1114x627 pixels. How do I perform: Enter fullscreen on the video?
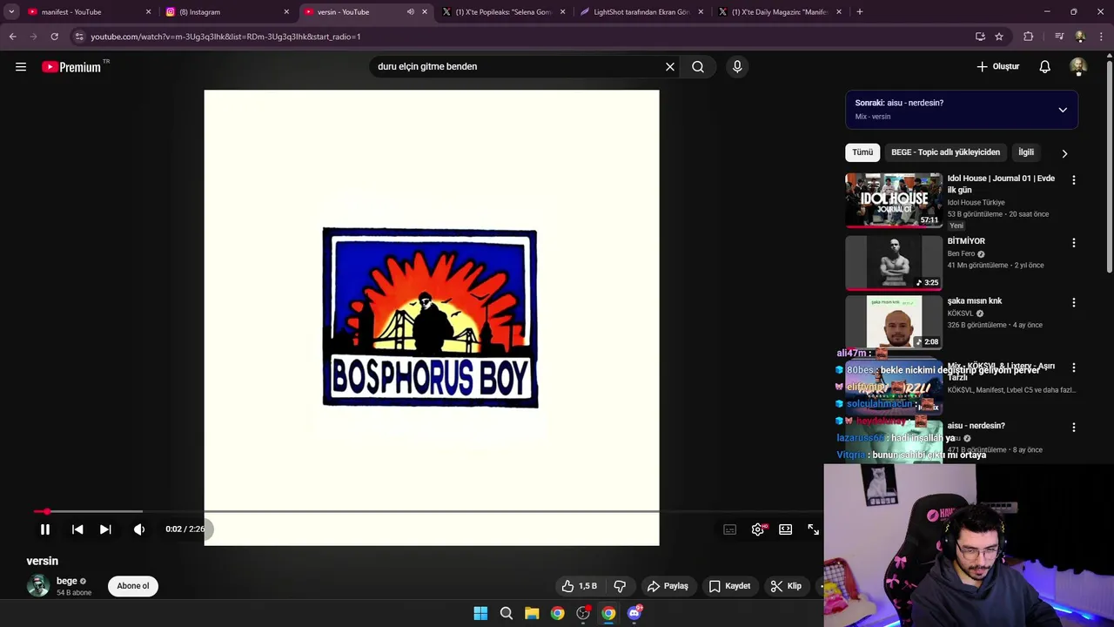point(813,529)
